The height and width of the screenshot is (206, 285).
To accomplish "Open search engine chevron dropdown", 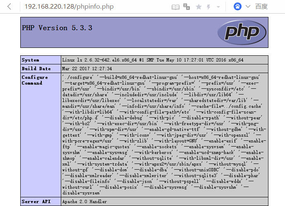I will click(x=248, y=7).
